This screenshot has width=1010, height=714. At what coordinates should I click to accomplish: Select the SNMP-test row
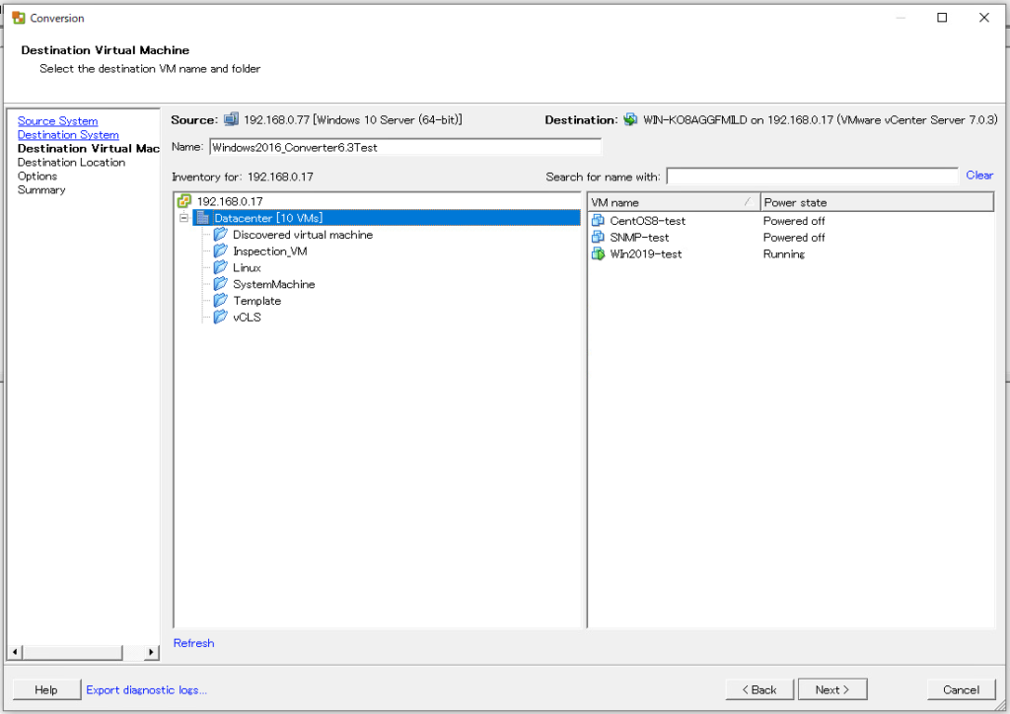(x=791, y=237)
